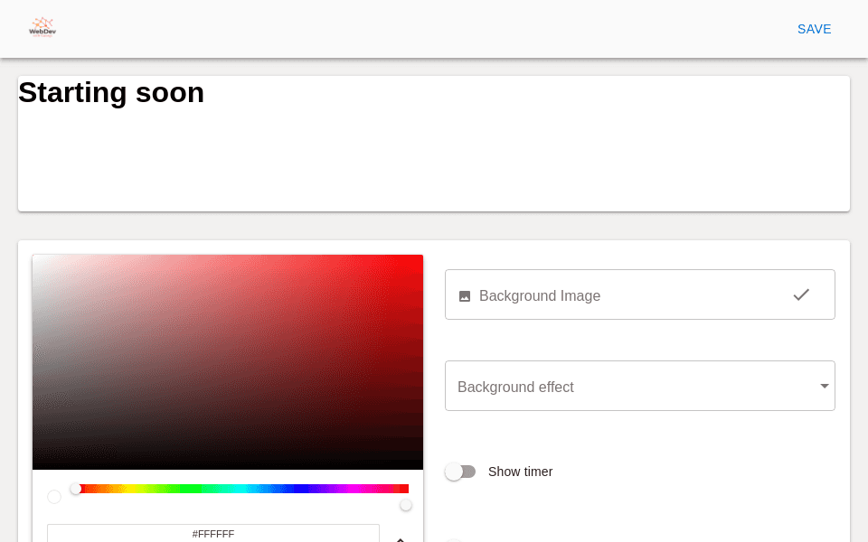Click the Starting soon heading text
Screen dimensions: 868x542
click(111, 93)
